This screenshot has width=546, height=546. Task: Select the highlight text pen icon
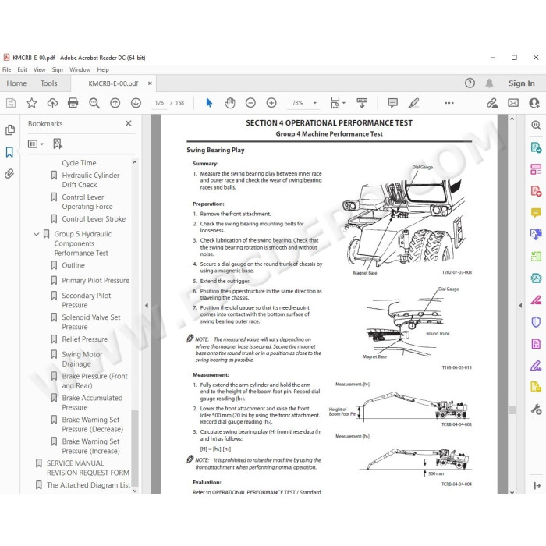[x=413, y=103]
